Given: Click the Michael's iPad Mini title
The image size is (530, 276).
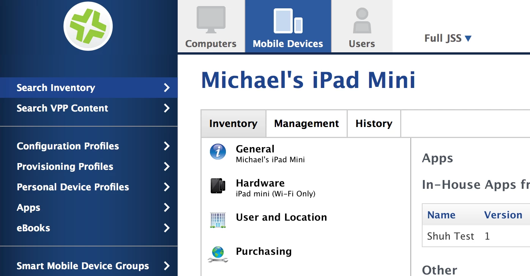Looking at the screenshot, I should pyautogui.click(x=308, y=80).
